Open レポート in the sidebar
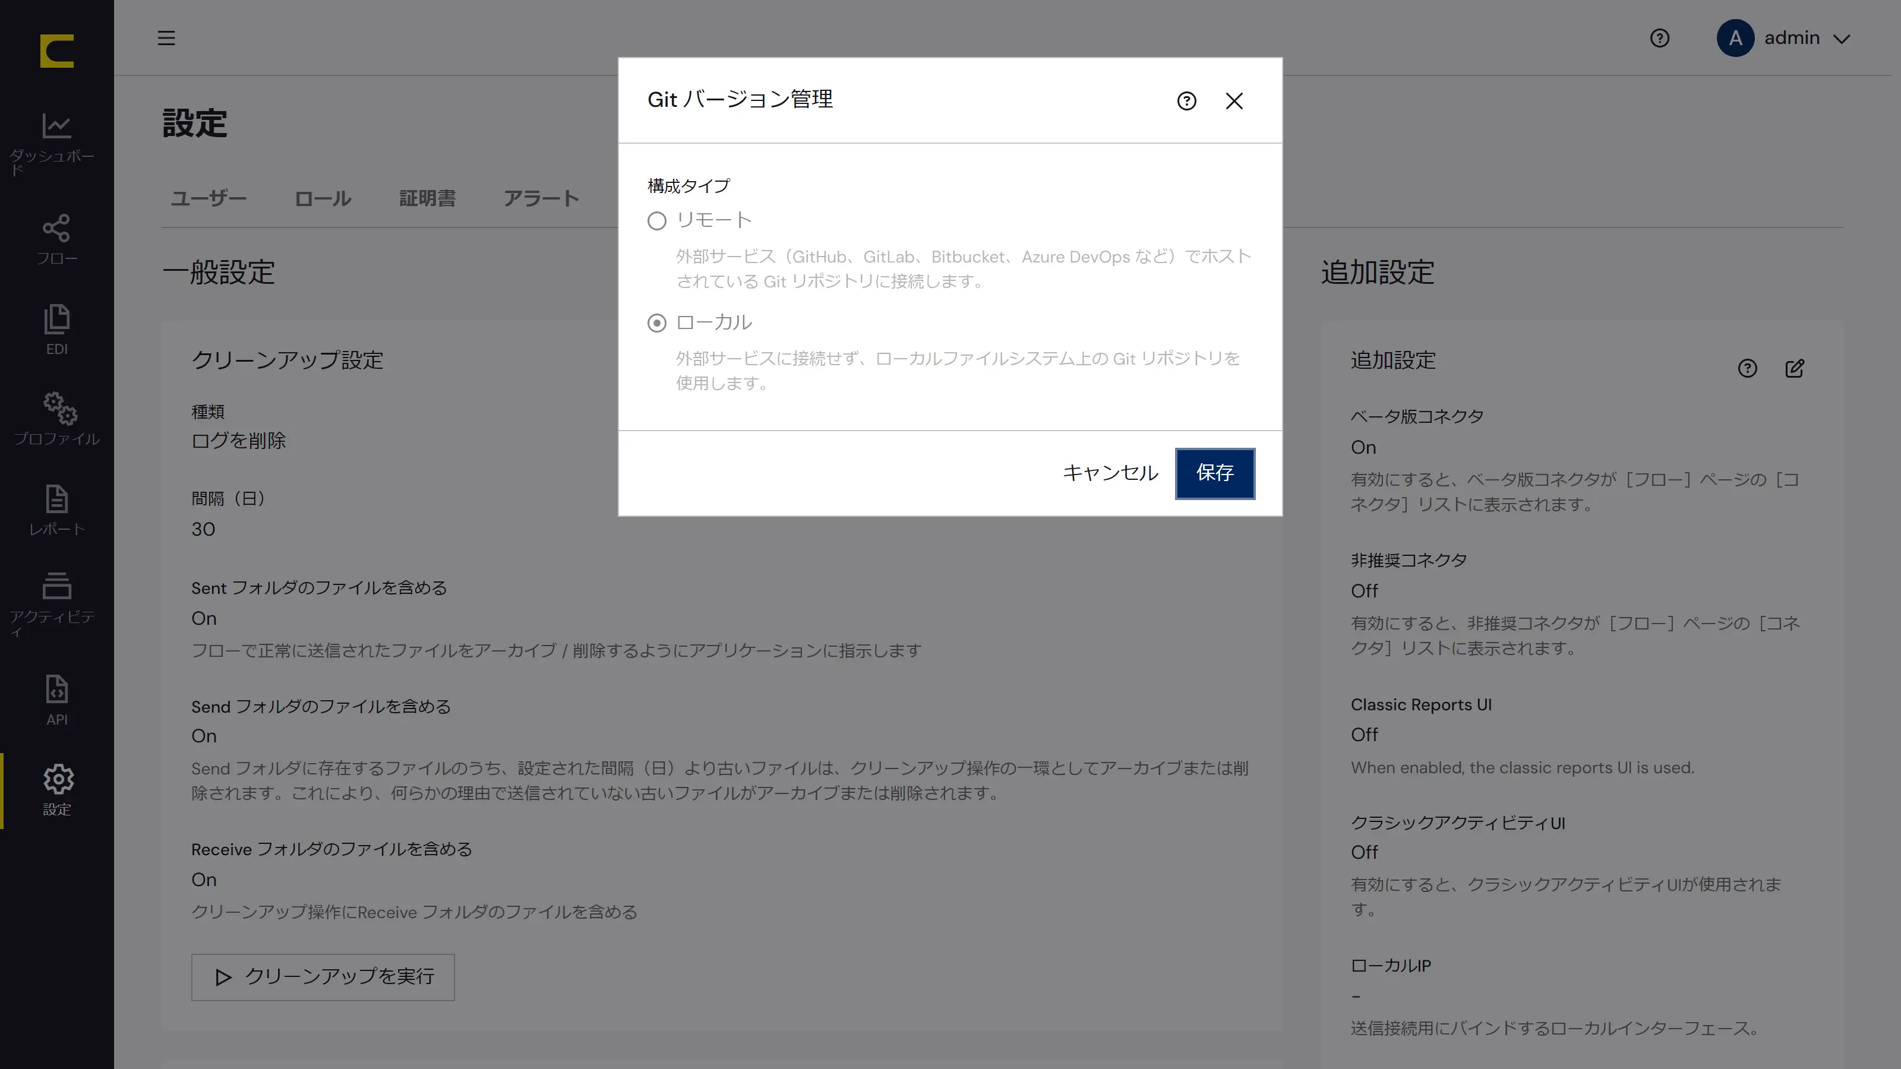Image resolution: width=1901 pixels, height=1069 pixels. [x=56, y=510]
